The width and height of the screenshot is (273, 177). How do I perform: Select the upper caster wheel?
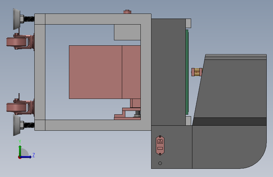[x=17, y=42]
